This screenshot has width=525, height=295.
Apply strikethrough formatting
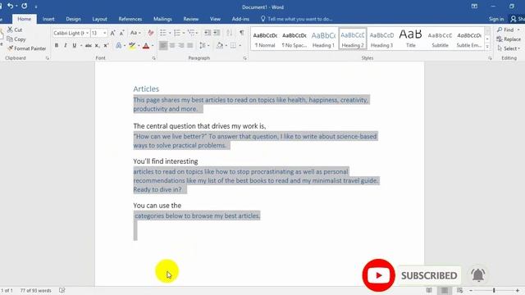tap(88, 46)
